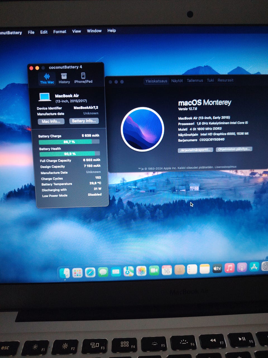Click the Versio 12.7.6 text
This screenshot has height=358, width=268.
188,109
